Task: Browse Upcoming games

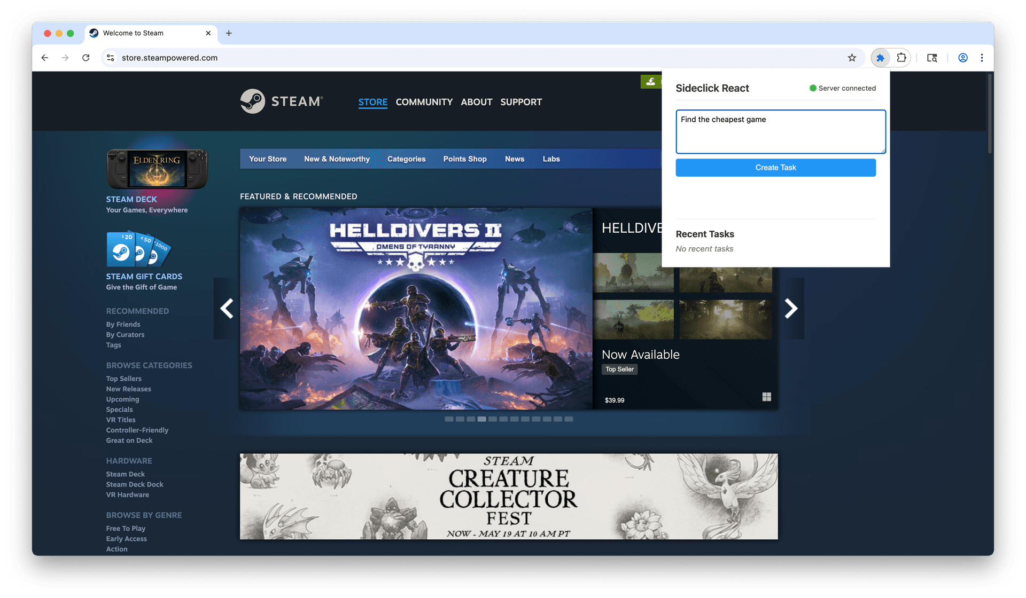Action: (122, 399)
